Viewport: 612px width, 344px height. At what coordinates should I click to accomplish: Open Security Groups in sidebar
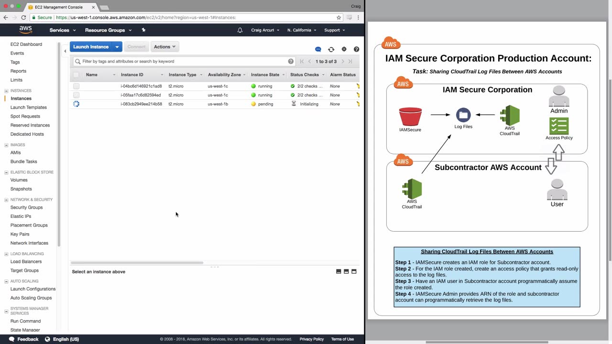[26, 207]
